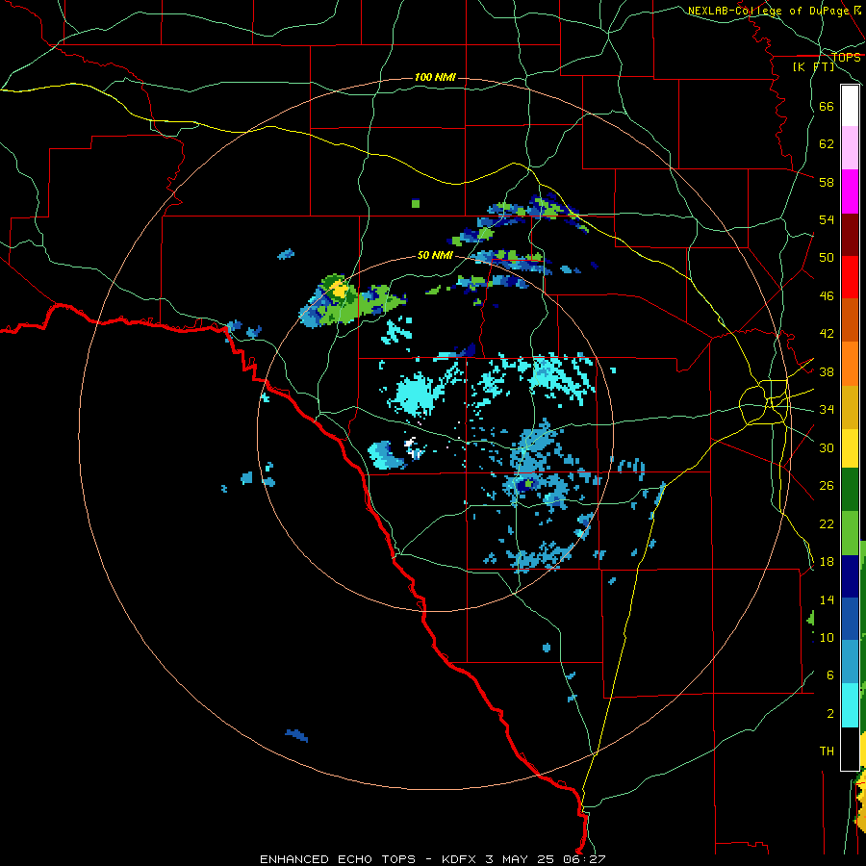Click the magenta legend color band

850,191
